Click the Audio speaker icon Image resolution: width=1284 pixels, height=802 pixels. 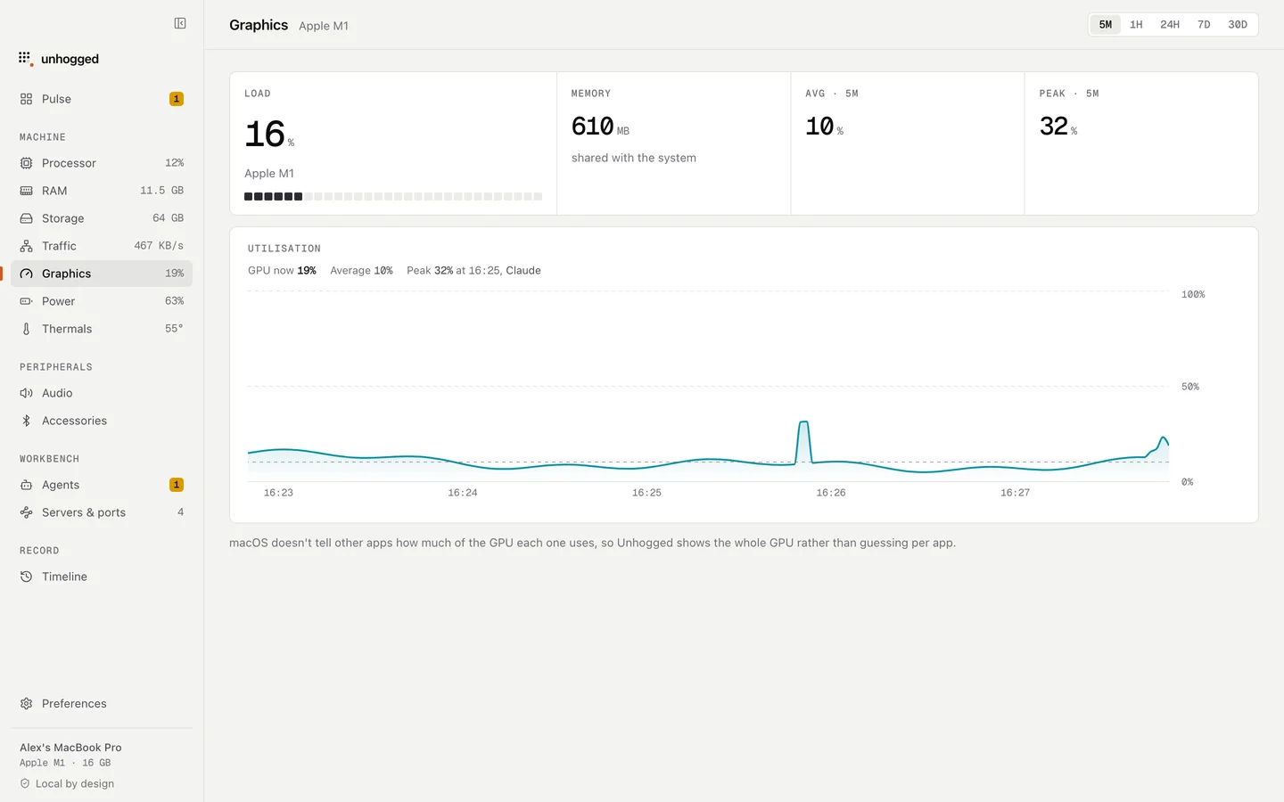tap(26, 393)
